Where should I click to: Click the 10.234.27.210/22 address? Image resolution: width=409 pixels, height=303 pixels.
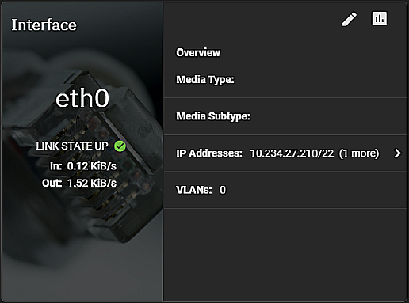pos(292,153)
